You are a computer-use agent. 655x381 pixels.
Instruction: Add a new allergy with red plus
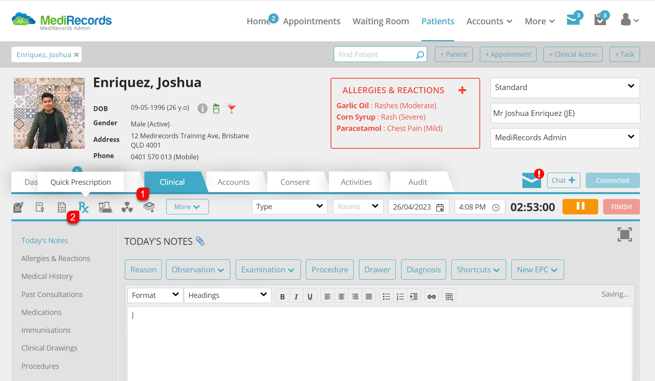(462, 90)
